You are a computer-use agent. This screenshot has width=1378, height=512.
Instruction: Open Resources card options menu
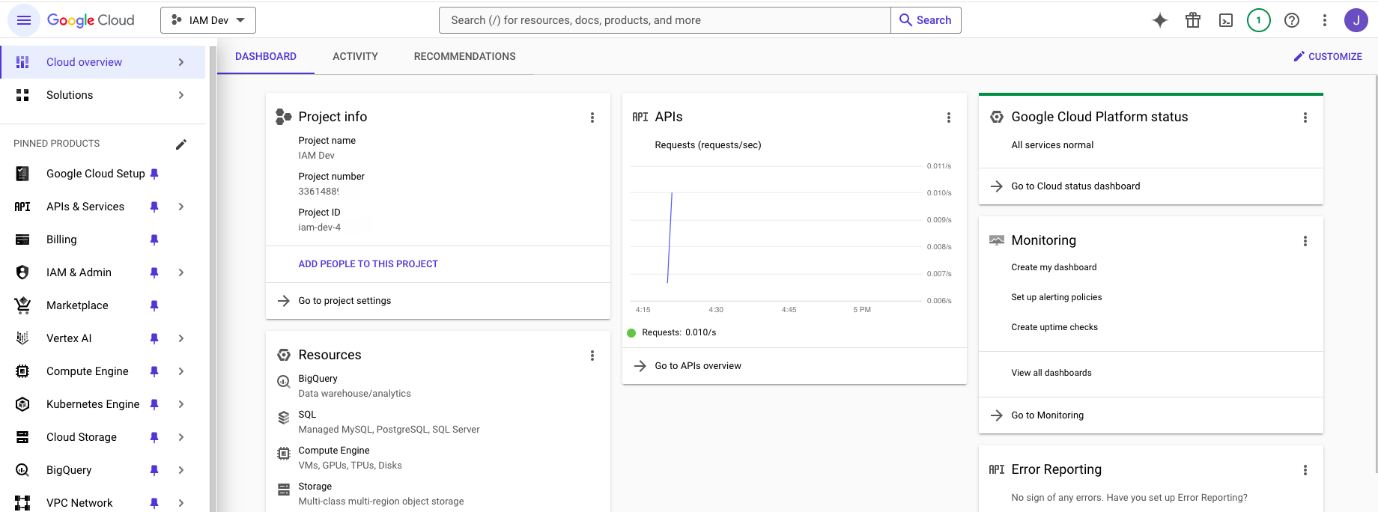[x=592, y=356]
